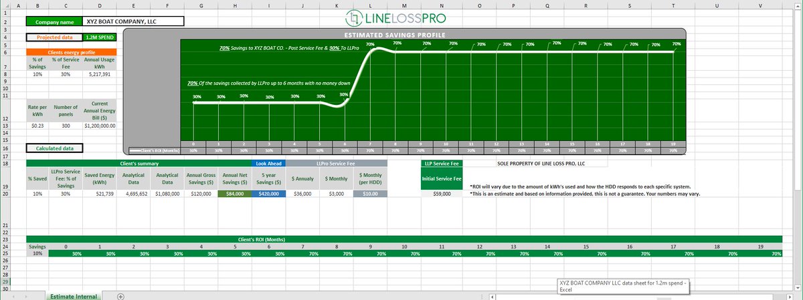
Task: Click the $ Annualy header cell
Action: (x=302, y=178)
